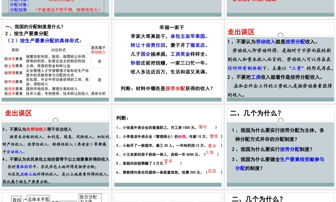Viewport: 336px width, 202px height.
Task: Click the question '2、小李是该外资企业（管理硕士）的经理'
Action: [151, 137]
